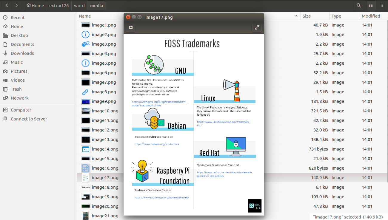The width and height of the screenshot is (388, 220).
Task: Select image14.png terminal icon thumbnail
Action: pos(85,149)
